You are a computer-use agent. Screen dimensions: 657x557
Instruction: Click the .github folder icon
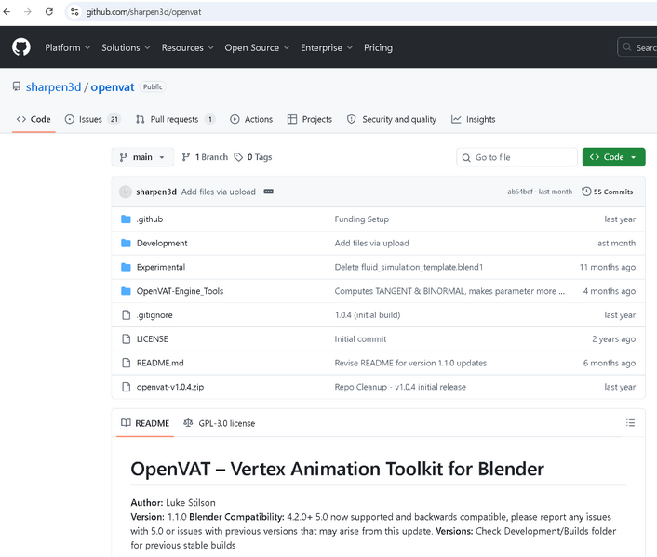click(126, 219)
